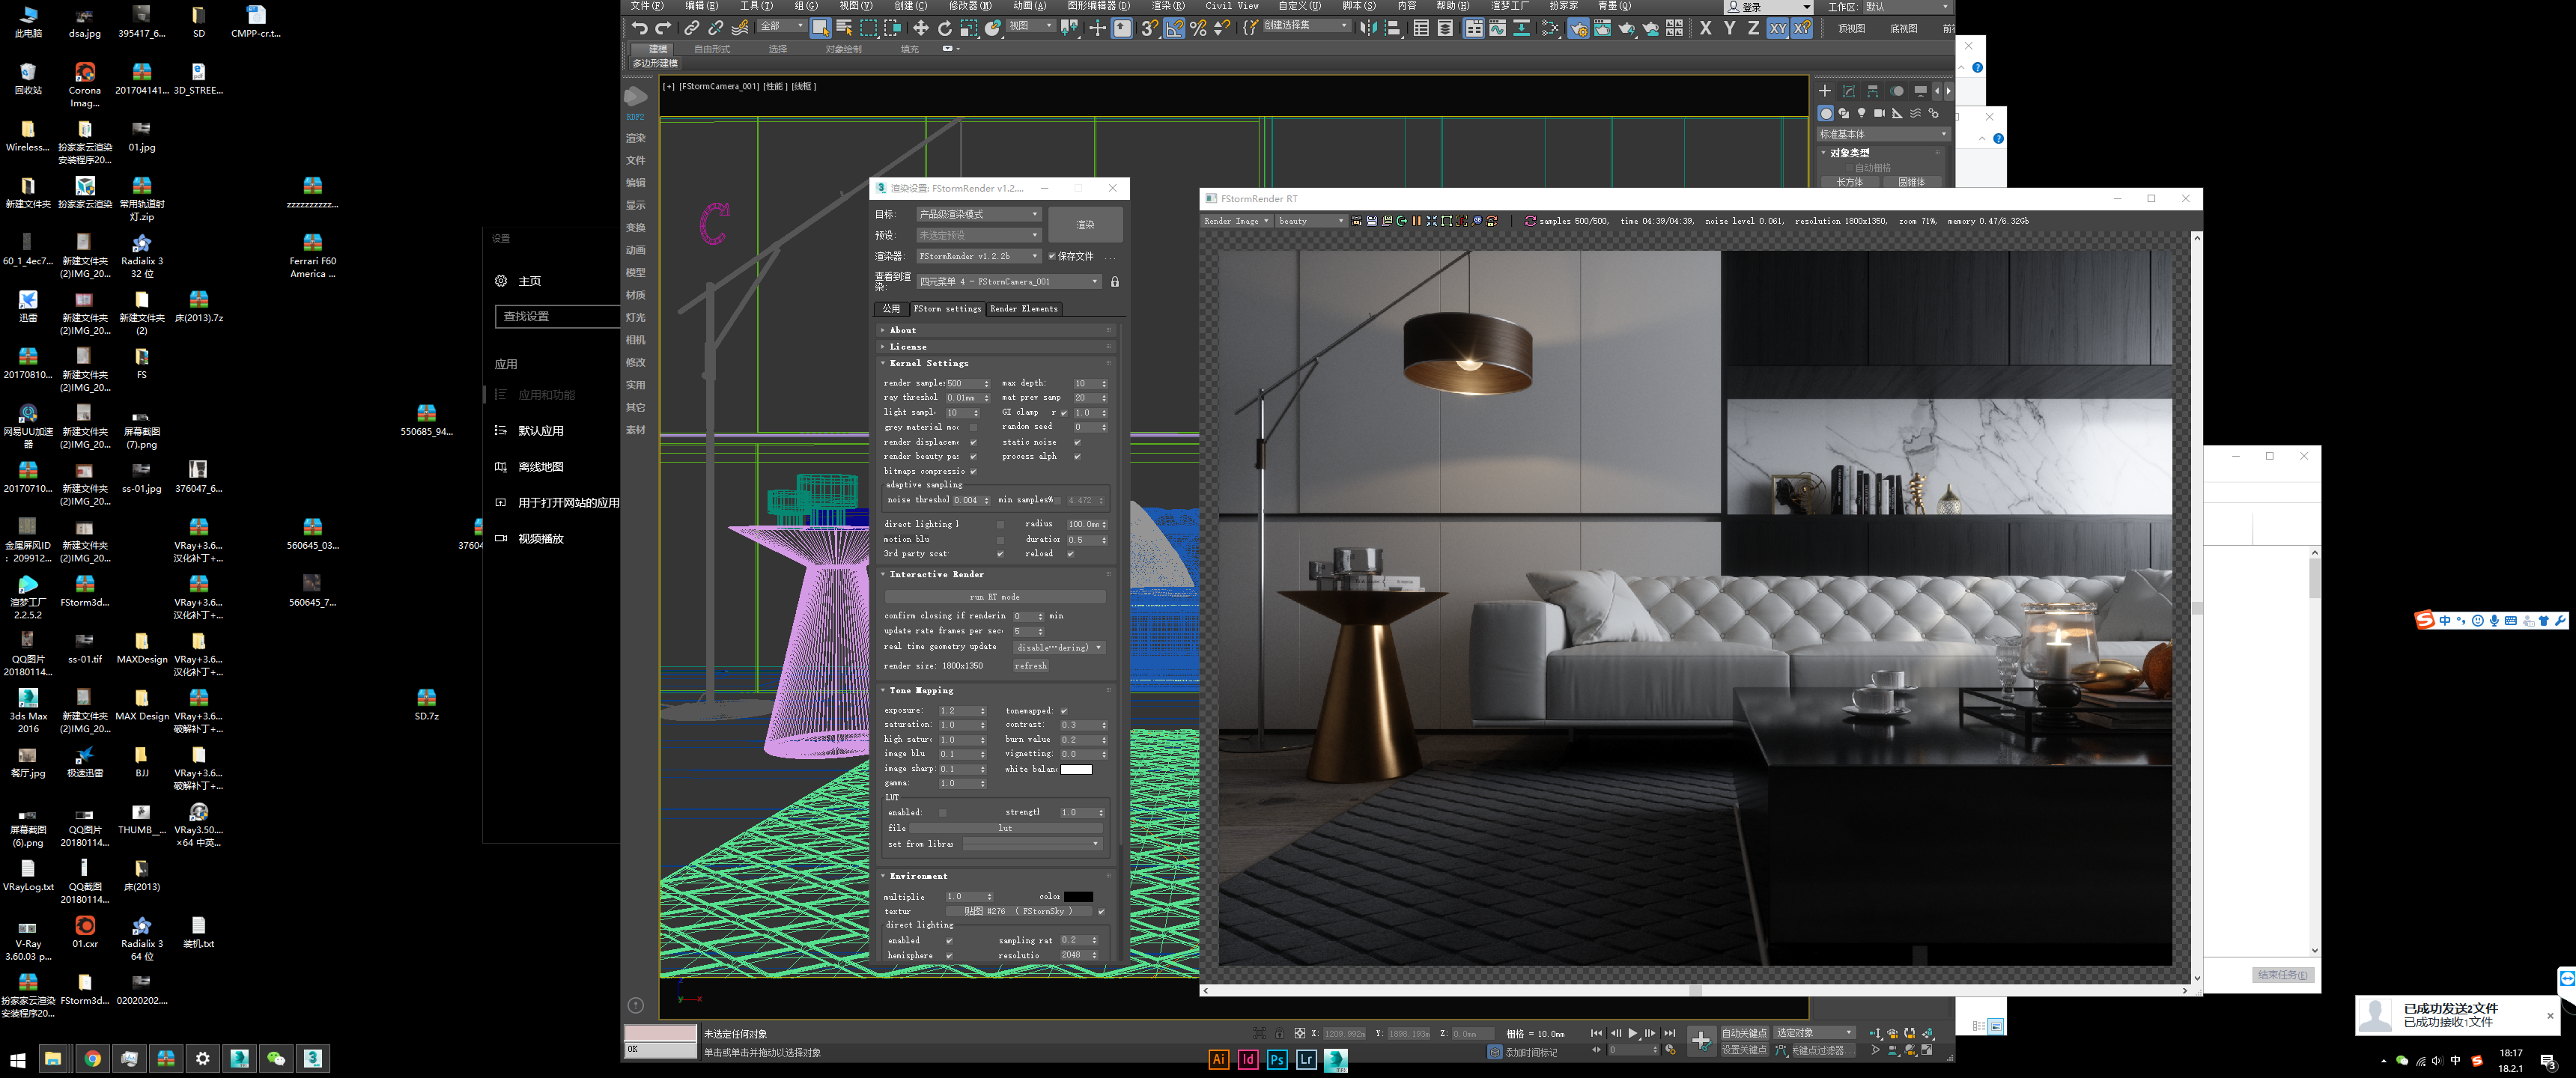
Task: Click the fit-to-window arrows icon in RT toolbar
Action: (1432, 221)
